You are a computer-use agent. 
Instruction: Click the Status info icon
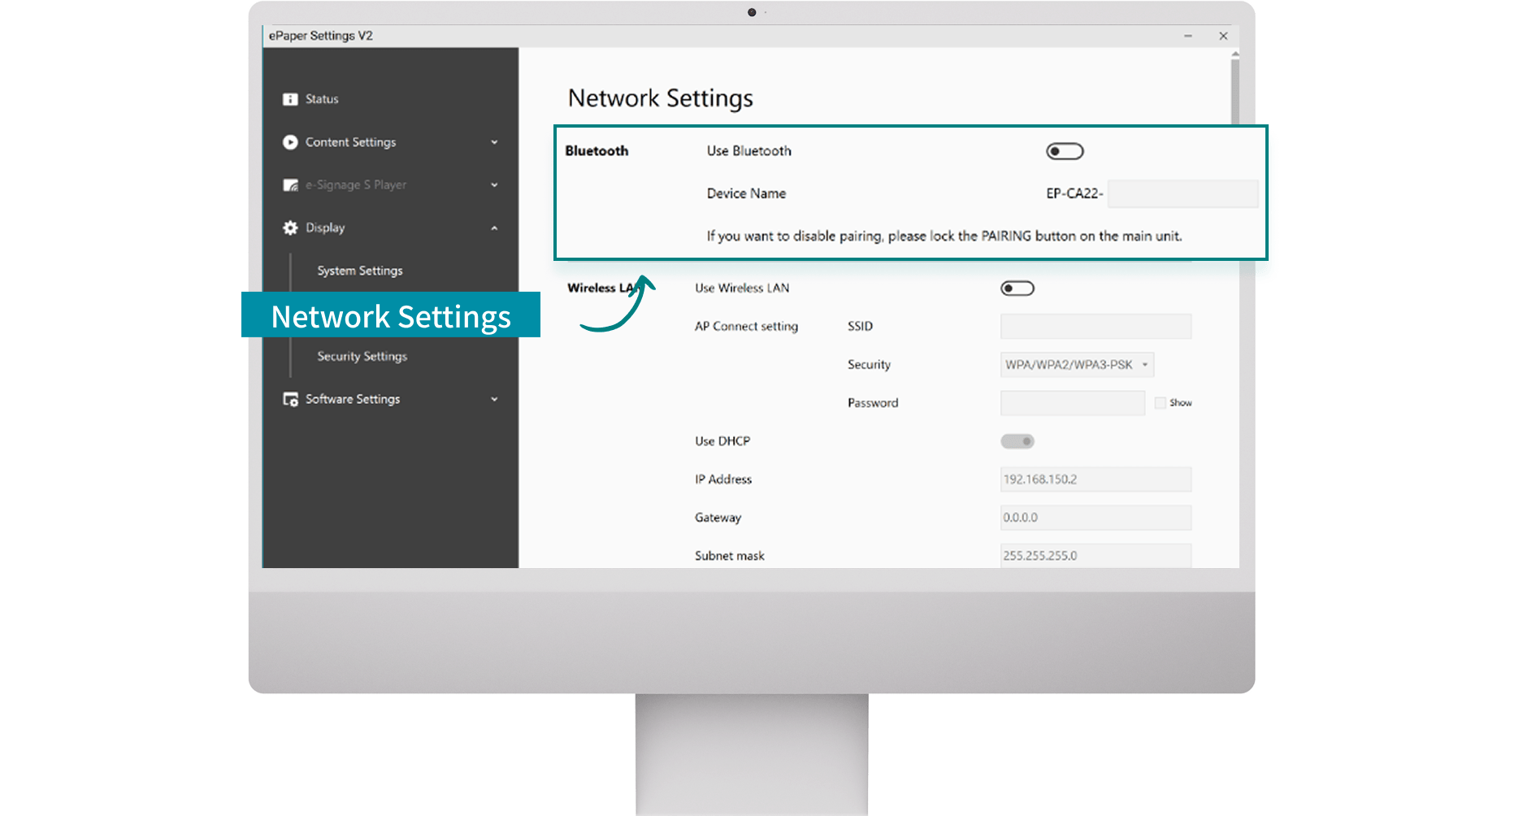(290, 99)
